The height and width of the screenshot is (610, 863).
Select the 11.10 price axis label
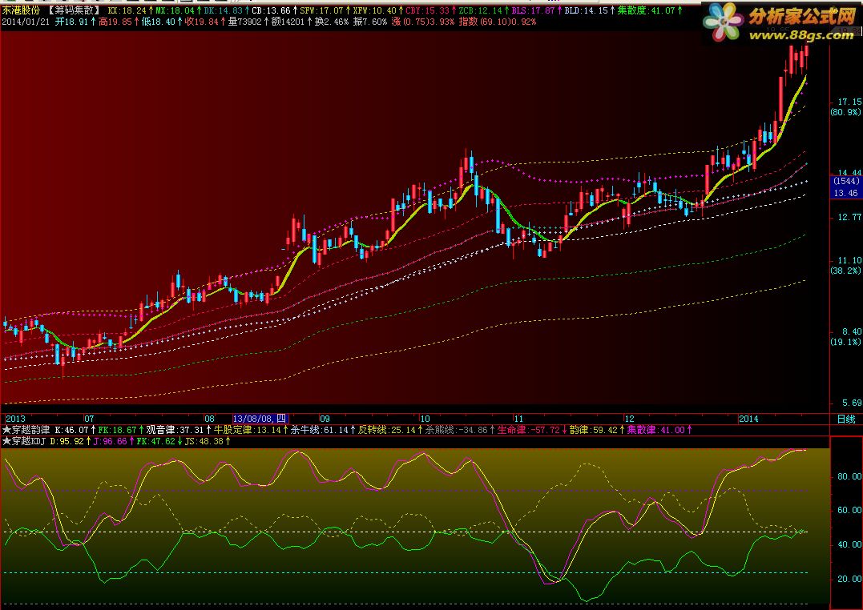click(x=849, y=260)
